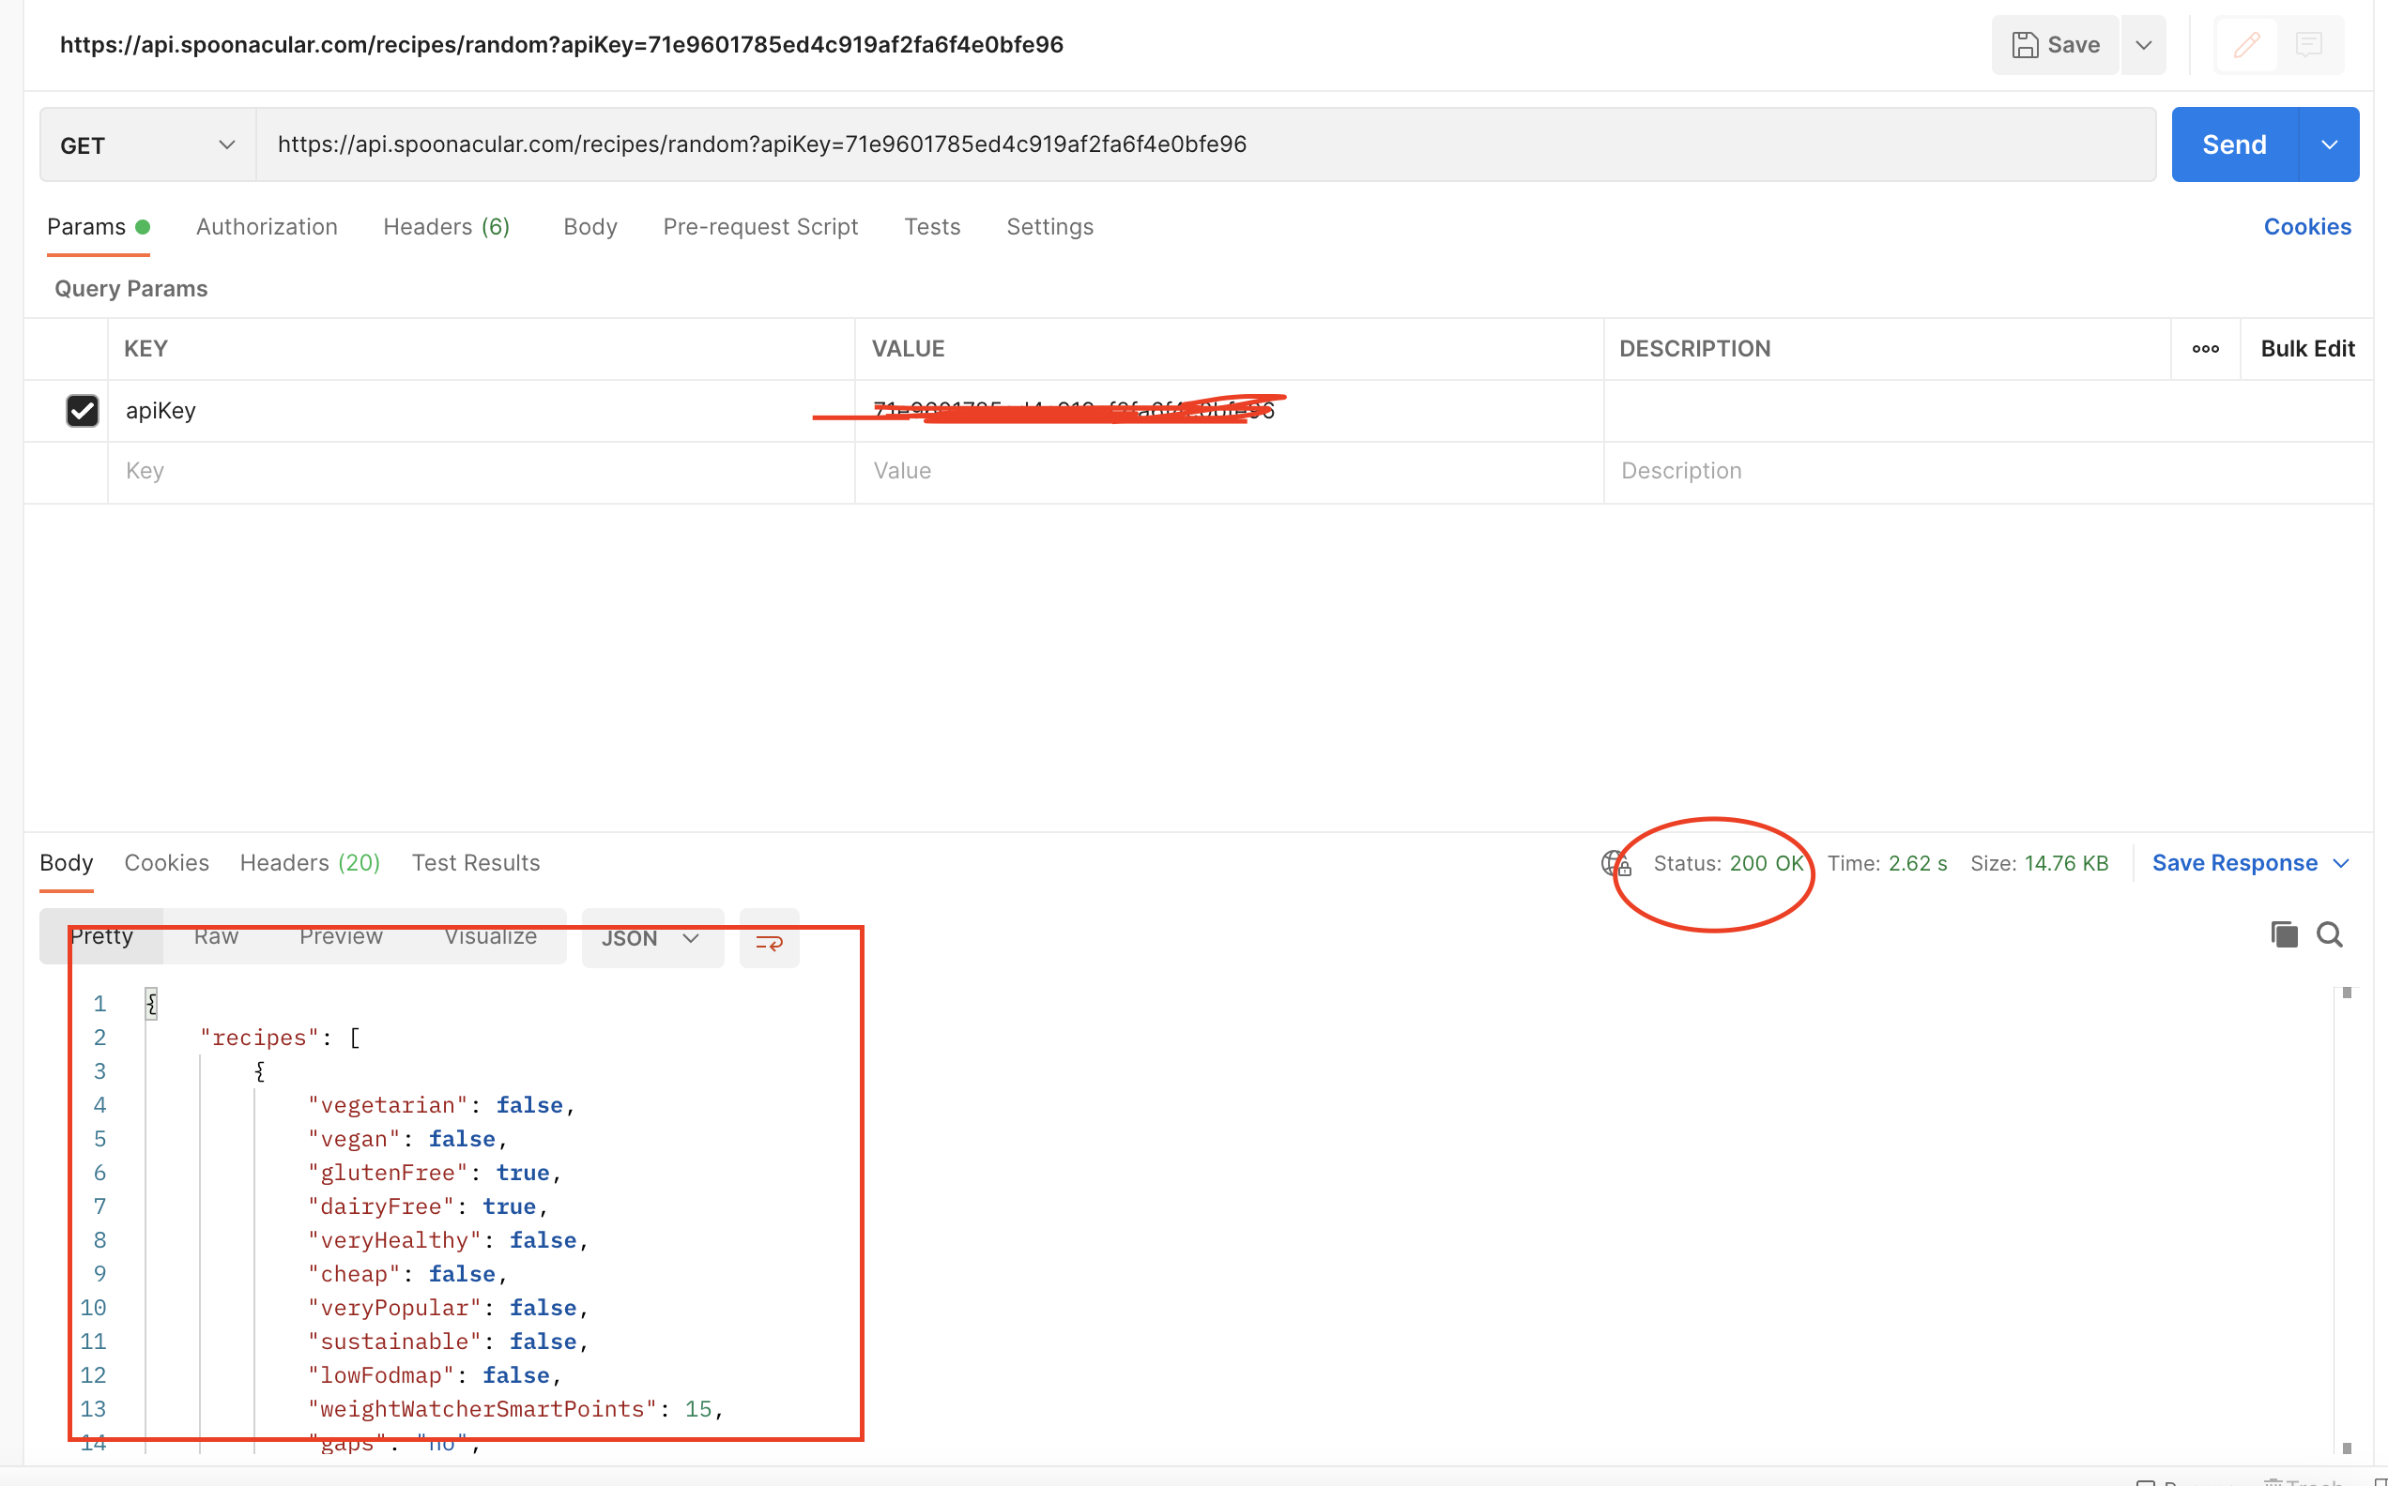Open the Pre-request Script tab
The height and width of the screenshot is (1486, 2388).
point(760,227)
